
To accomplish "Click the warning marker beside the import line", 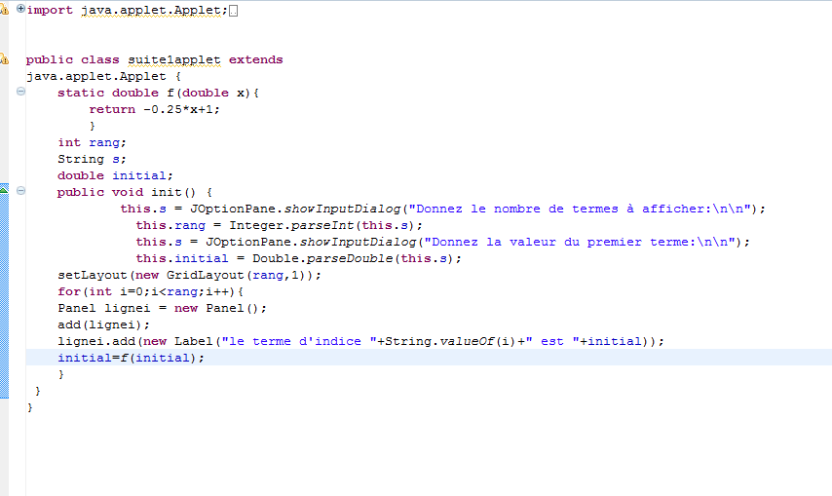I will (x=4, y=9).
